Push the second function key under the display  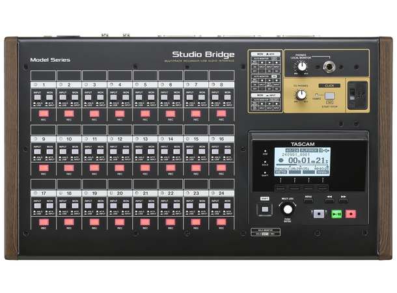294,188
